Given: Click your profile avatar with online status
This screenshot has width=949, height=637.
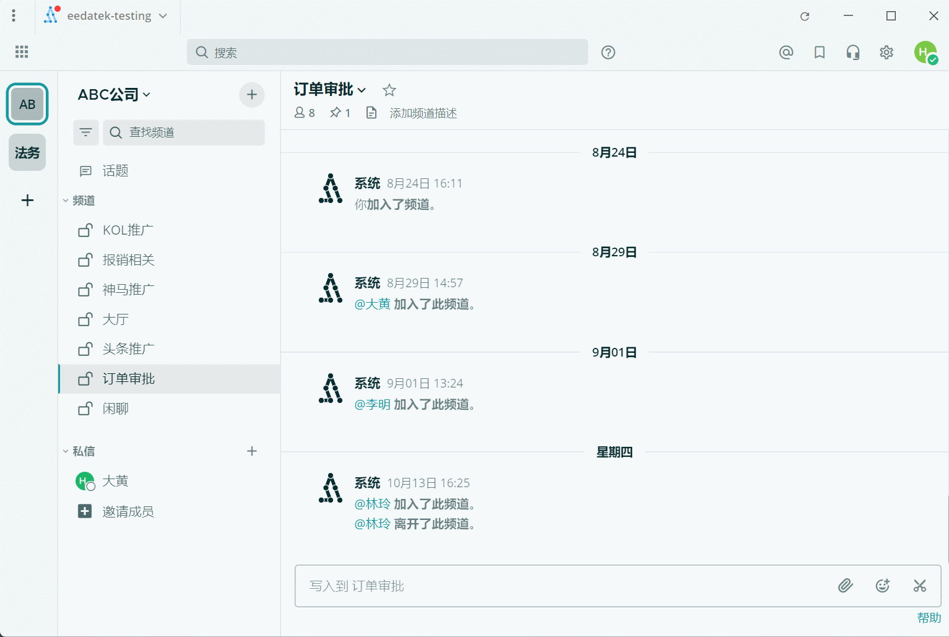Looking at the screenshot, I should [x=925, y=52].
